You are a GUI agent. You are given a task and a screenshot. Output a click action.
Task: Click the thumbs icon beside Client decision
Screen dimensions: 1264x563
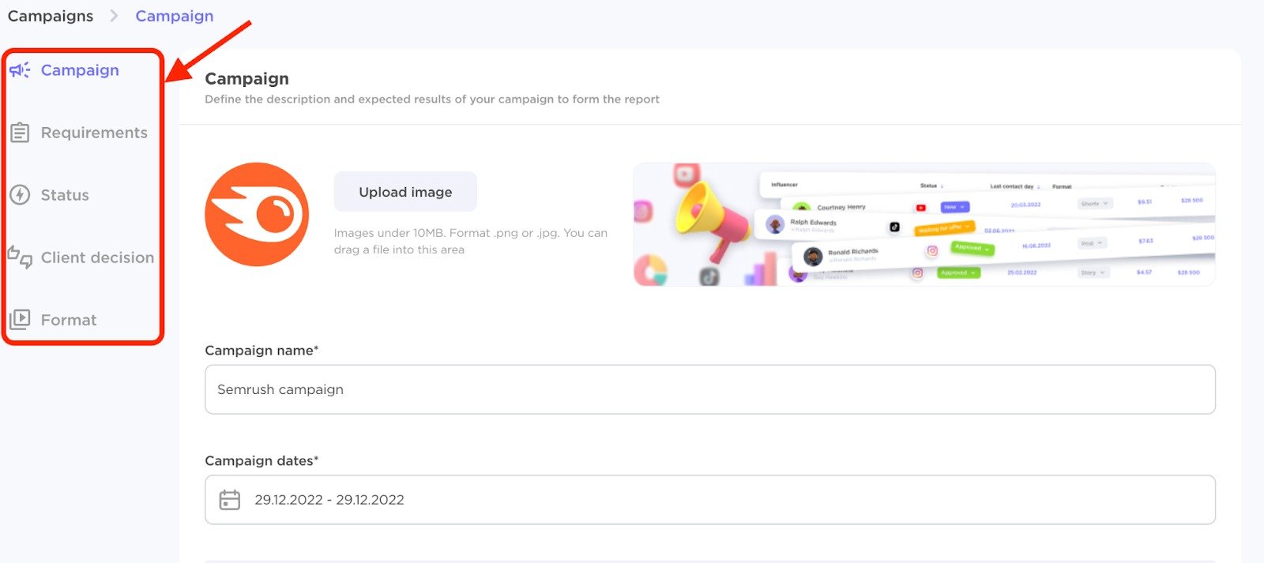coord(20,257)
